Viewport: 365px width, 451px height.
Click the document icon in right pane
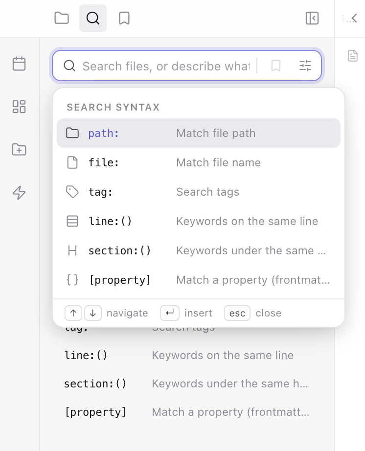[353, 56]
